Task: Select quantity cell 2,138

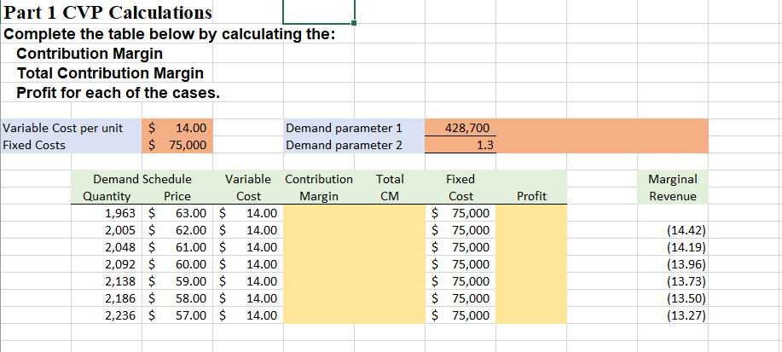Action: 107,281
